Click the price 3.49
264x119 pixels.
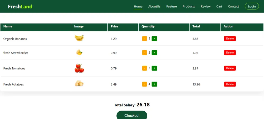tap(114, 84)
